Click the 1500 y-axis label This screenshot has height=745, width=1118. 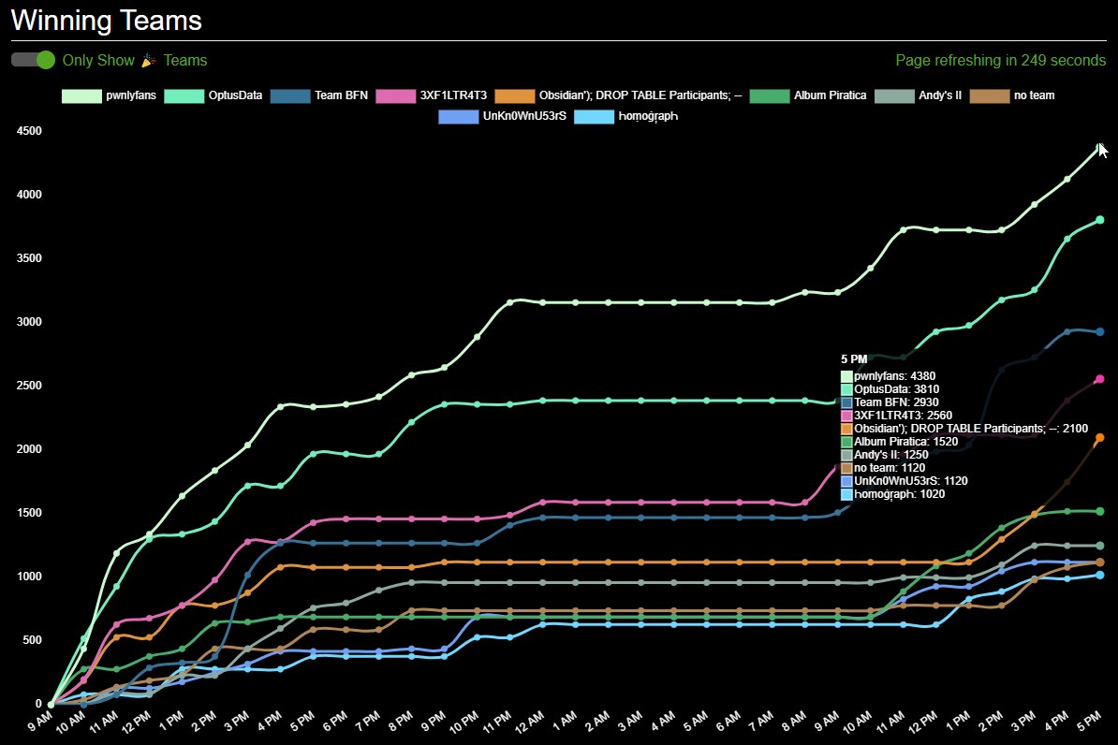tap(29, 513)
